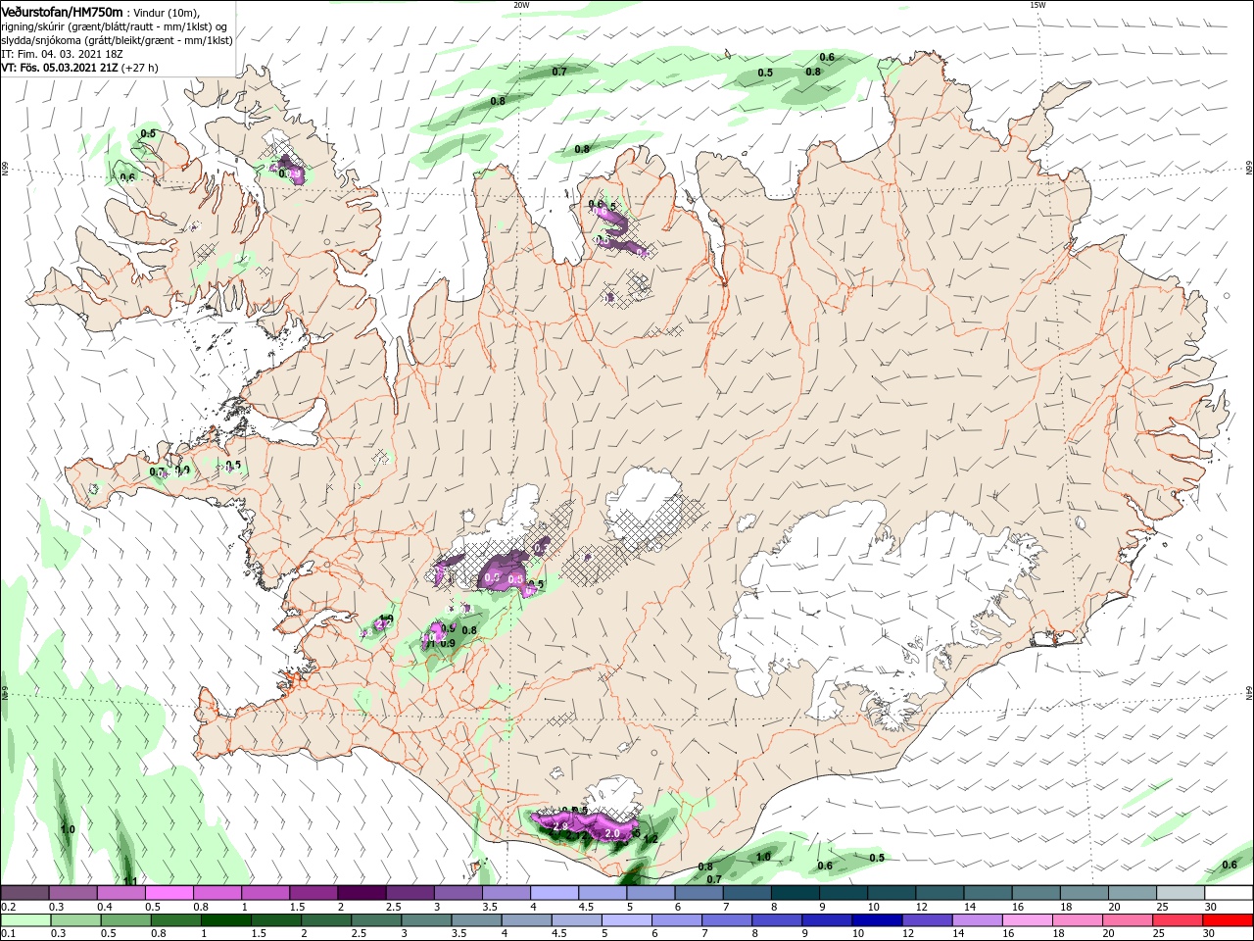Click the 'Vindur (10m)' parameter text
The image size is (1254, 941).
click(x=166, y=12)
